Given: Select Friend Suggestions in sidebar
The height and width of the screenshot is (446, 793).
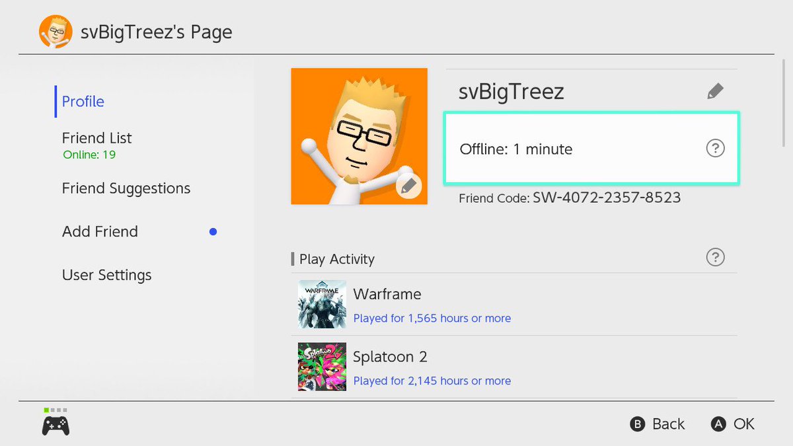Looking at the screenshot, I should pos(126,188).
